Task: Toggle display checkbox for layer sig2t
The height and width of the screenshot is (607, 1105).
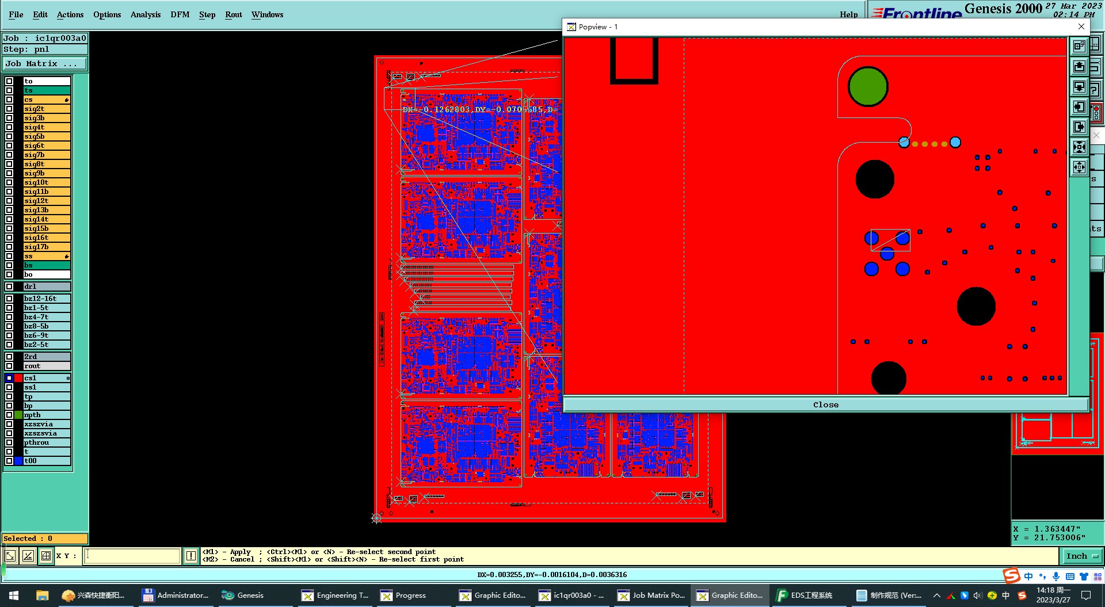Action: [x=9, y=109]
